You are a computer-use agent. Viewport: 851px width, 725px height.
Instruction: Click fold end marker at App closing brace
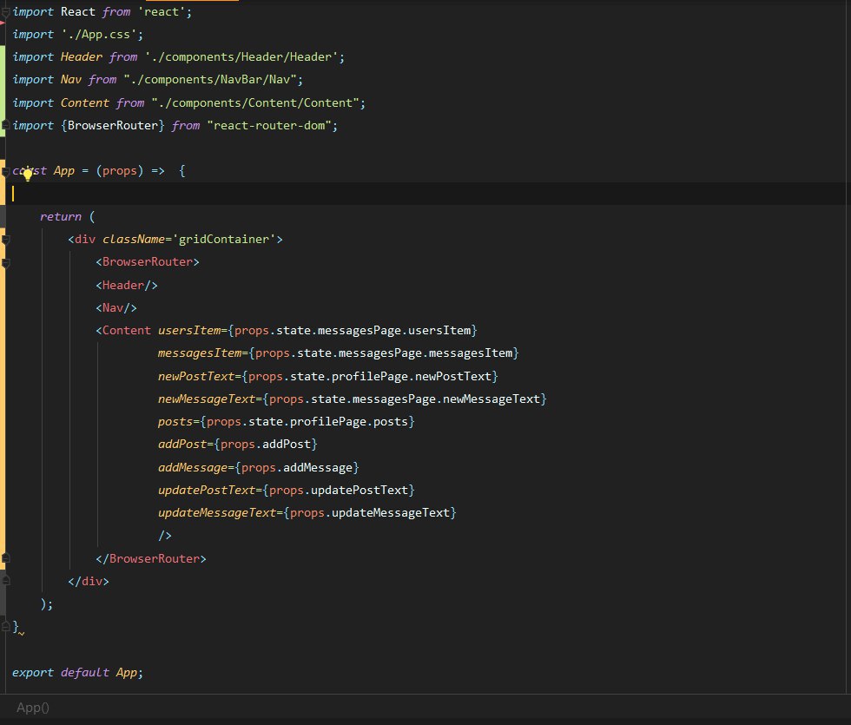(5, 626)
